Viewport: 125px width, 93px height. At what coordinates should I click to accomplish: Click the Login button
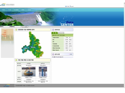coord(25,27)
